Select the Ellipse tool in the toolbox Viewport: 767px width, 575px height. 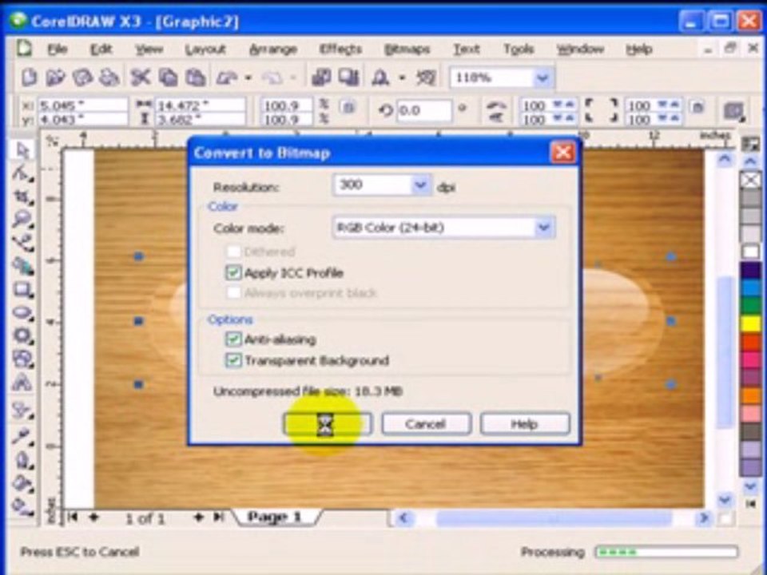coord(22,312)
